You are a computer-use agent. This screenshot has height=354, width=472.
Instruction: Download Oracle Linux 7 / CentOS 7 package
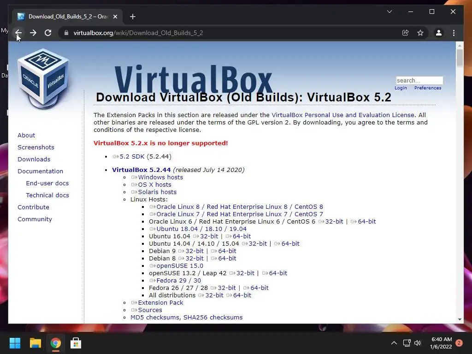pyautogui.click(x=239, y=214)
